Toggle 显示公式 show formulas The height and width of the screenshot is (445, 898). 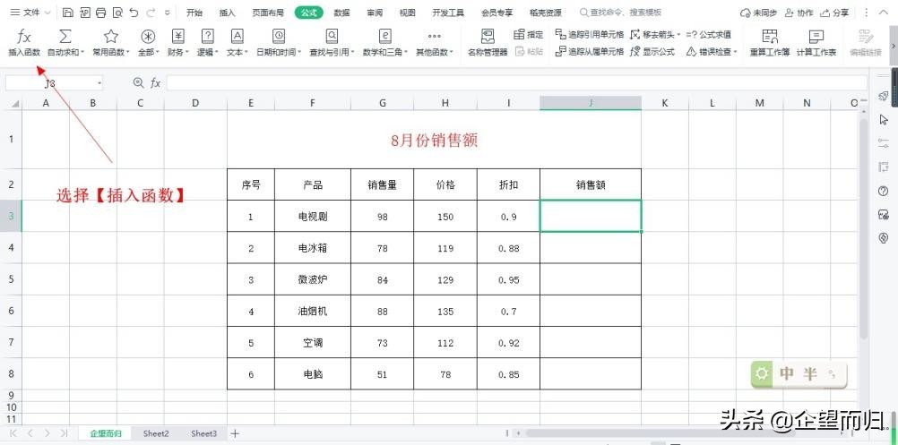[x=652, y=52]
